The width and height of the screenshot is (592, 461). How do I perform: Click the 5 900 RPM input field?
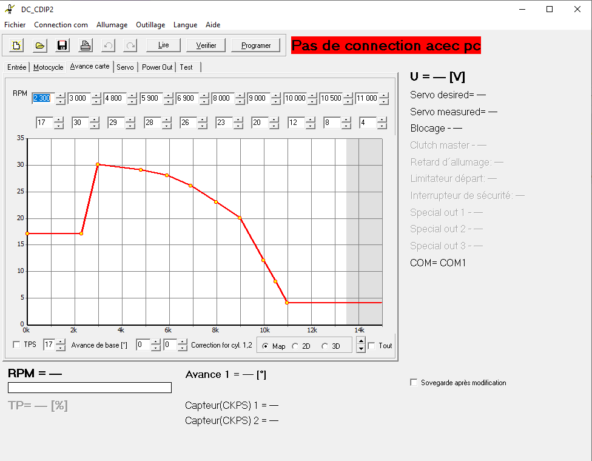click(151, 98)
